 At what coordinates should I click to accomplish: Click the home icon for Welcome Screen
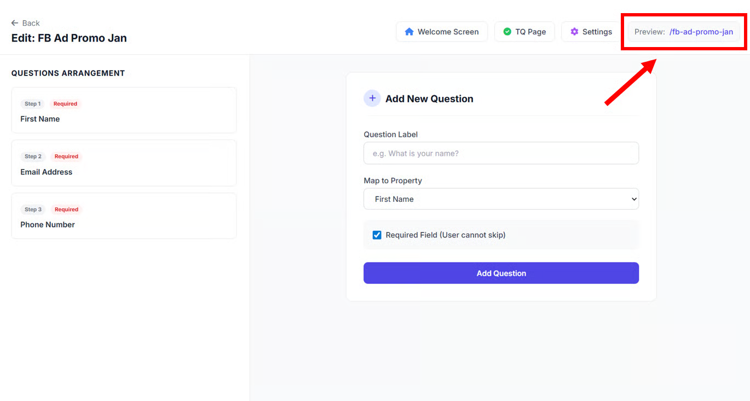click(x=409, y=32)
